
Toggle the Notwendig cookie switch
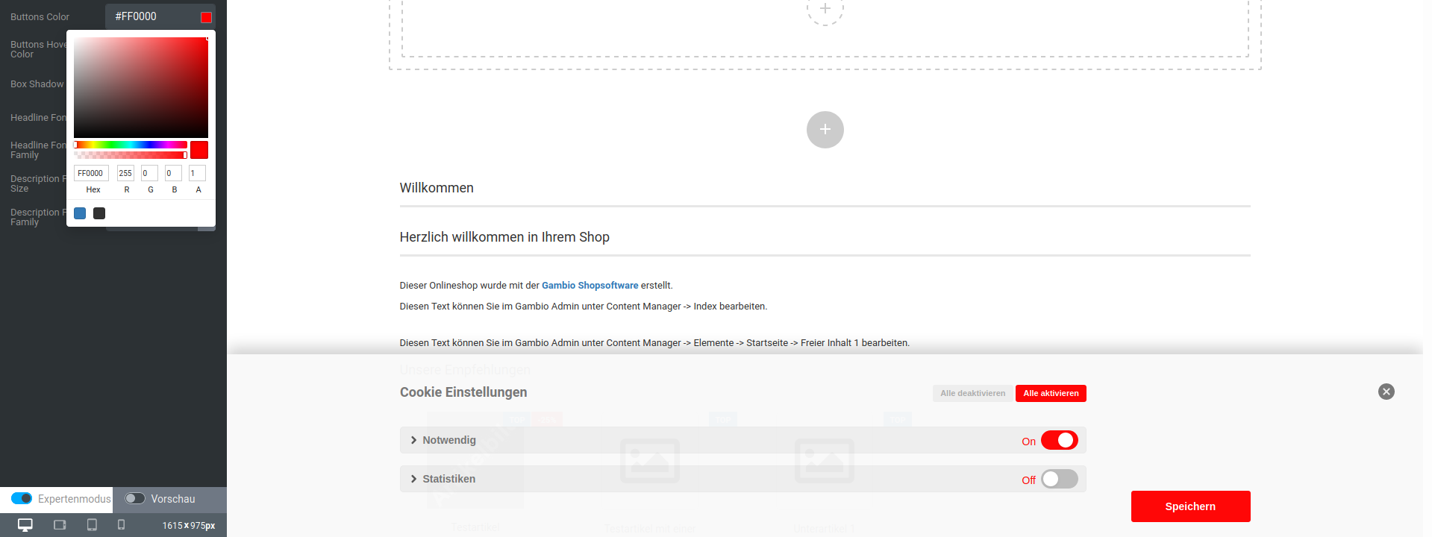pyautogui.click(x=1059, y=441)
